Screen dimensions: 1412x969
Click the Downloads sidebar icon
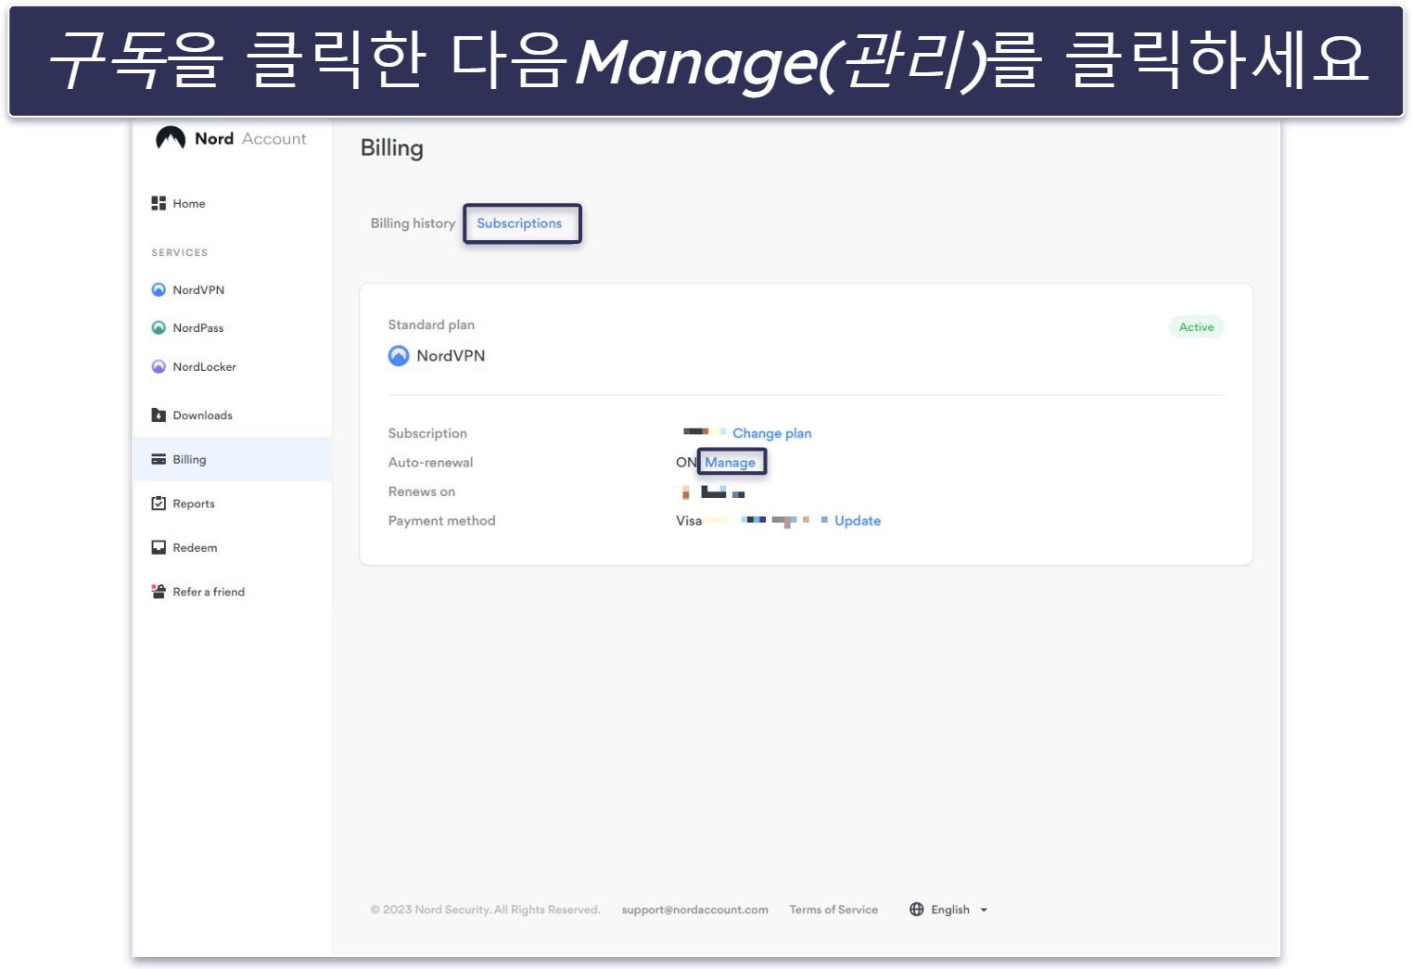pos(159,414)
